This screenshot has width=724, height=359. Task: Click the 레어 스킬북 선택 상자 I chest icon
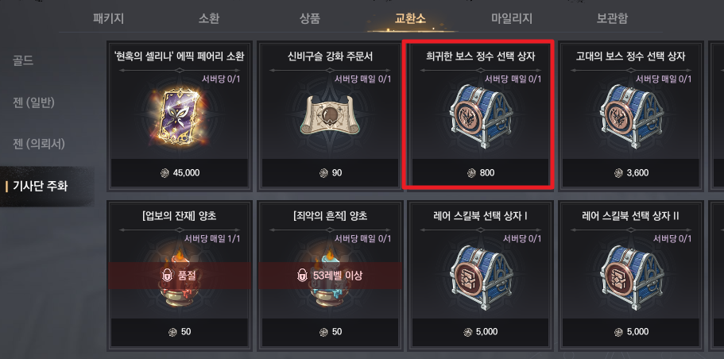coord(481,278)
